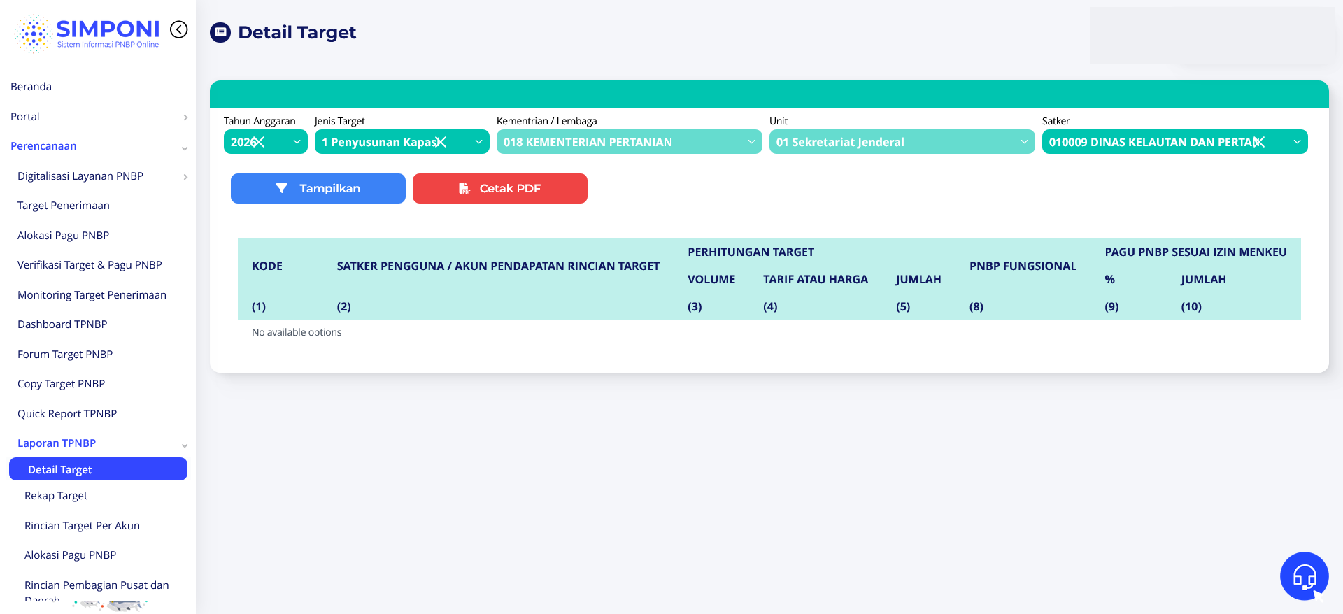Image resolution: width=1343 pixels, height=614 pixels.
Task: Open the Tahun Anggaran dropdown arrow
Action: pos(297,142)
